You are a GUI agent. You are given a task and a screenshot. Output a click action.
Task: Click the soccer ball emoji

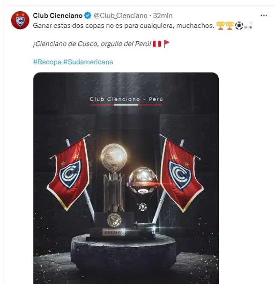(x=239, y=26)
